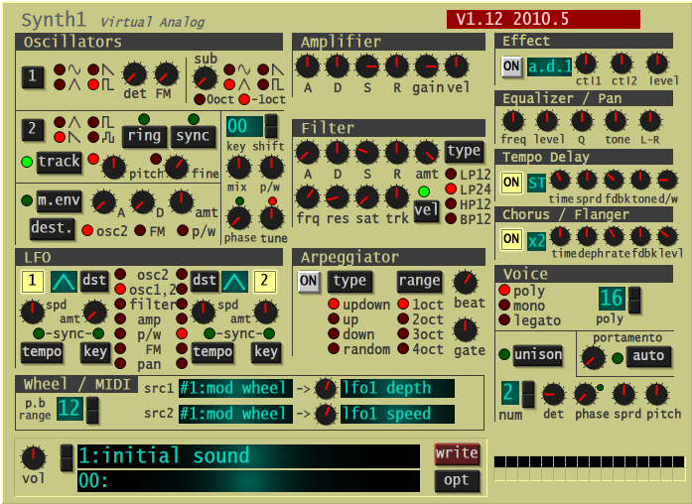692x504 pixels.
Task: Click preset stepper beside sound name
Action: tap(67, 457)
